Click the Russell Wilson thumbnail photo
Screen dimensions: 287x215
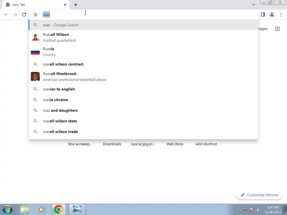click(x=35, y=37)
